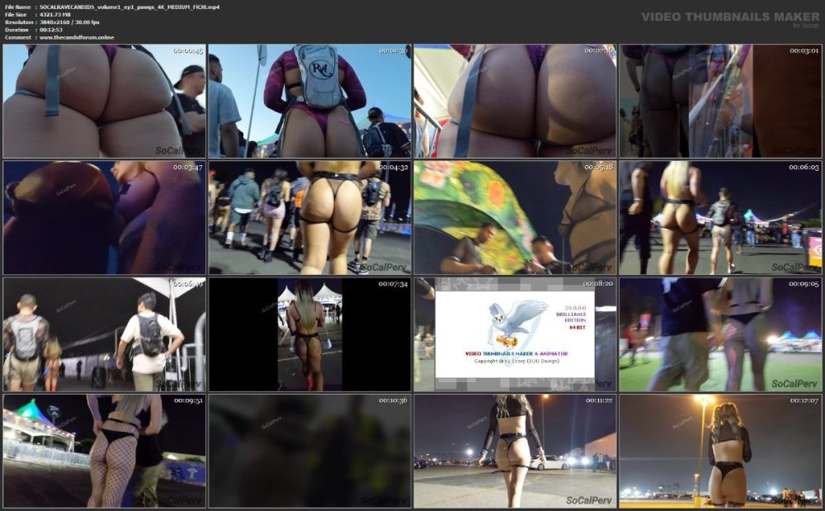The width and height of the screenshot is (825, 511).
Task: Click the comment URL www.thecandidforum.online
Action: coord(76,37)
